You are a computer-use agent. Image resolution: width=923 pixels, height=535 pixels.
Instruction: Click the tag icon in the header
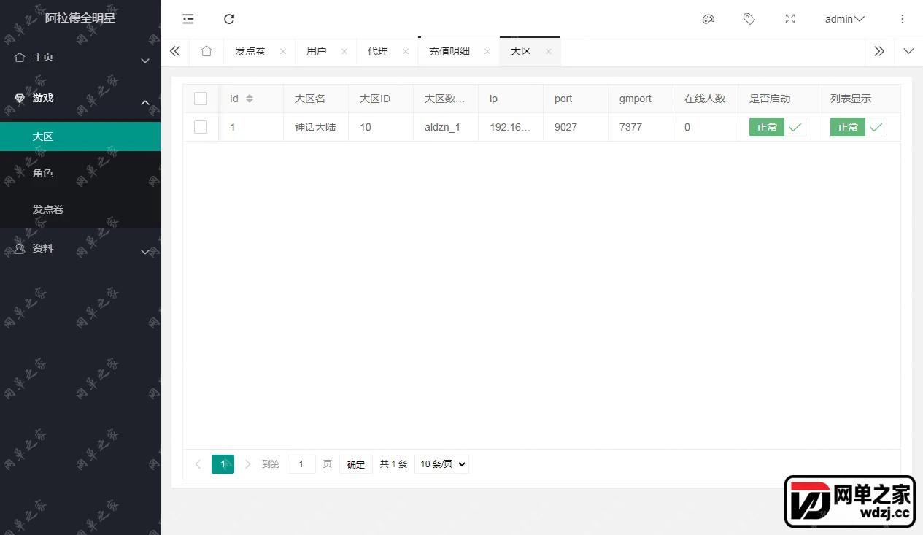pyautogui.click(x=749, y=19)
